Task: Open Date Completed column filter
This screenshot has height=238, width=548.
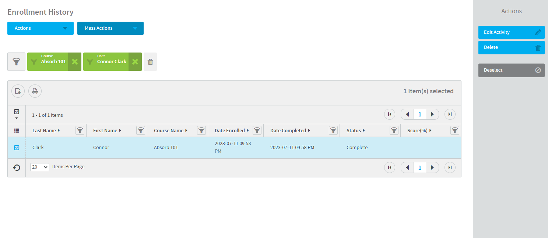Action: 333,130
